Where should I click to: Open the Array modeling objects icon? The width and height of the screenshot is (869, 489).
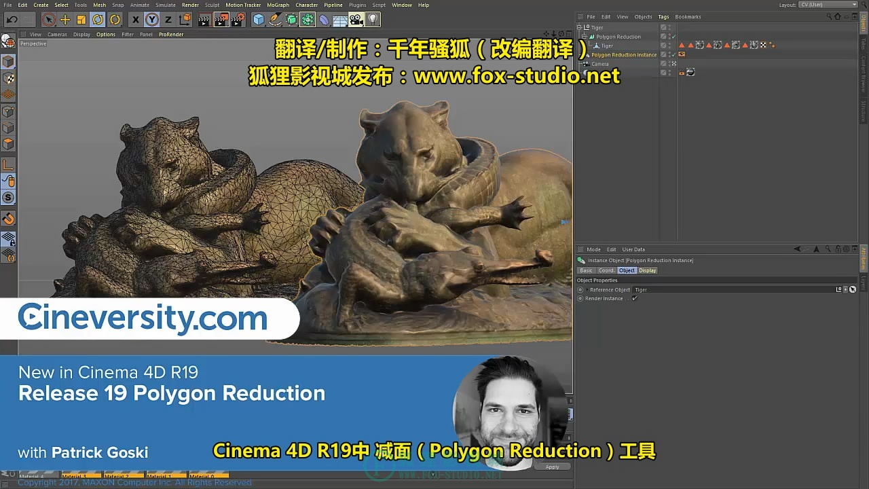[308, 20]
